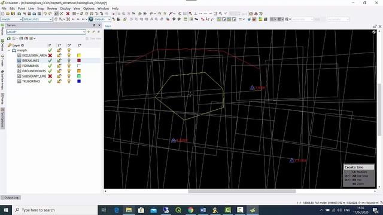The width and height of the screenshot is (383, 215).
Task: Toggle the red X include flag for SUBSIDIARY_LINE
Action: pos(50,76)
